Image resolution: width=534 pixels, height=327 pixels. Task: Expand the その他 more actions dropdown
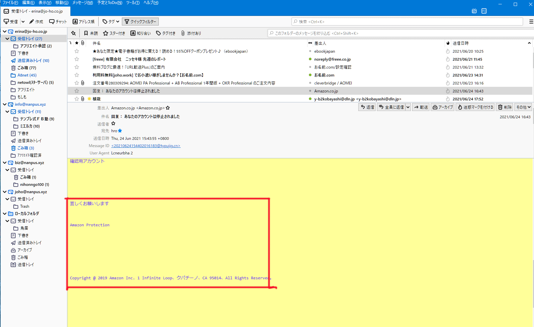pos(523,107)
